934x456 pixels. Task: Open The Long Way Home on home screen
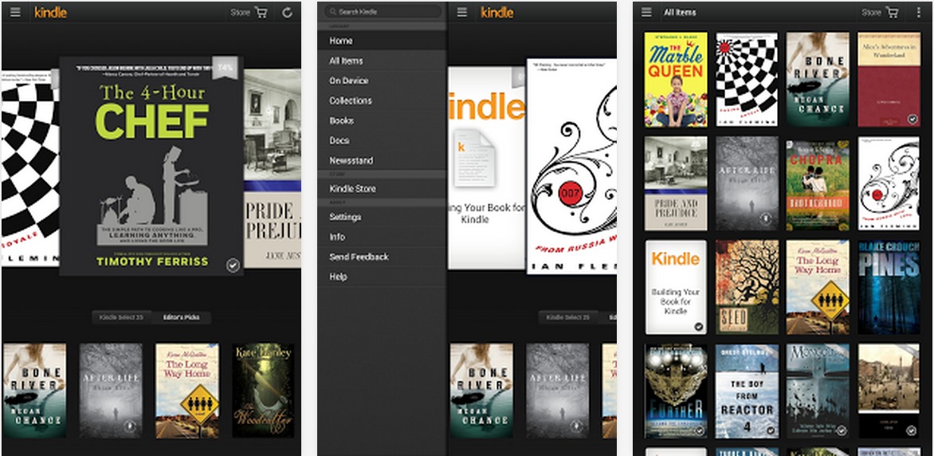pyautogui.click(x=187, y=391)
